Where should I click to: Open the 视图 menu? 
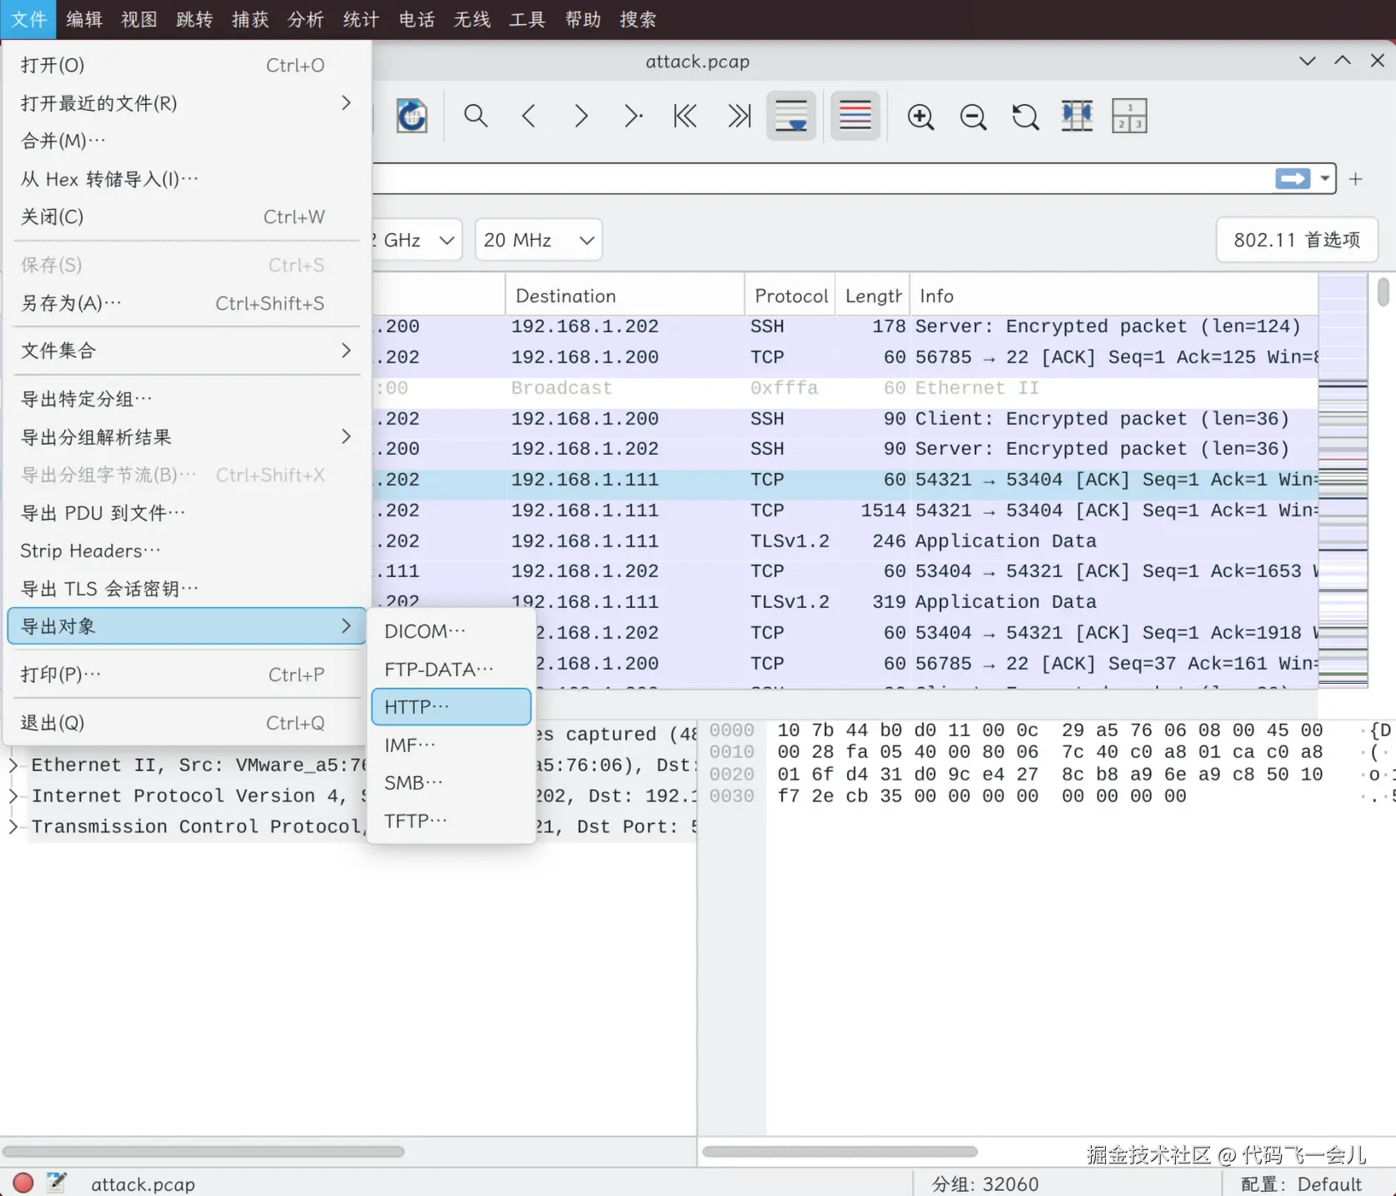(x=139, y=19)
